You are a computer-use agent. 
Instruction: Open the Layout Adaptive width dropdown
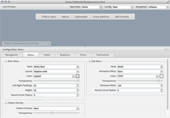click(x=78, y=71)
